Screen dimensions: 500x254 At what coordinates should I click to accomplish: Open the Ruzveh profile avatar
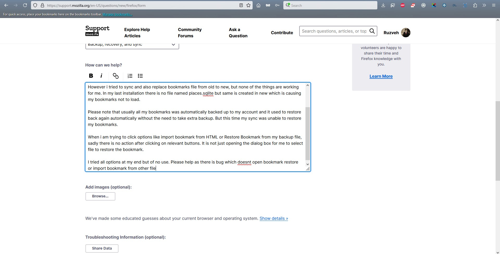click(x=406, y=33)
